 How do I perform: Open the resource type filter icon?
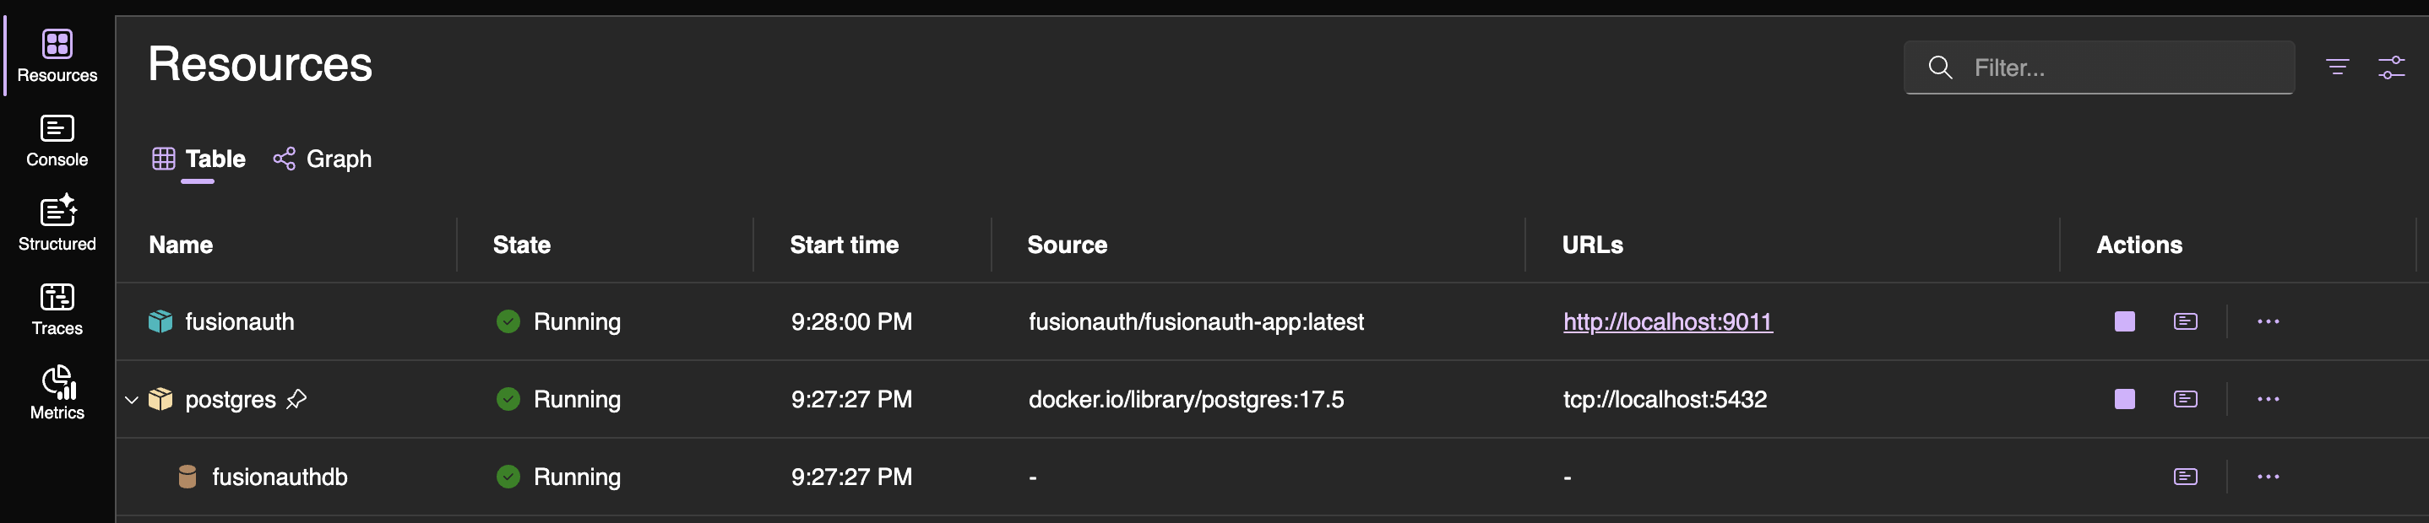[x=2338, y=66]
